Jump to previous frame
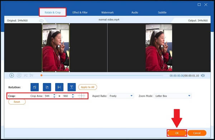 (x=26, y=76)
